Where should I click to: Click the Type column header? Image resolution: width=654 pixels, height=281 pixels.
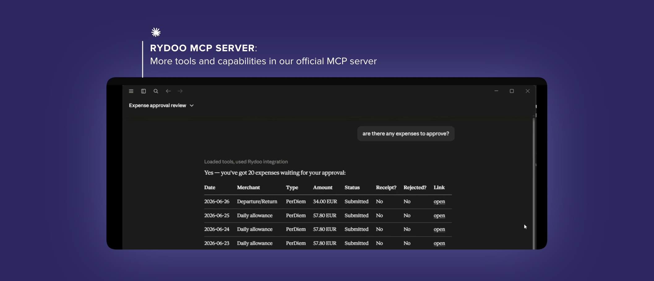(x=292, y=187)
